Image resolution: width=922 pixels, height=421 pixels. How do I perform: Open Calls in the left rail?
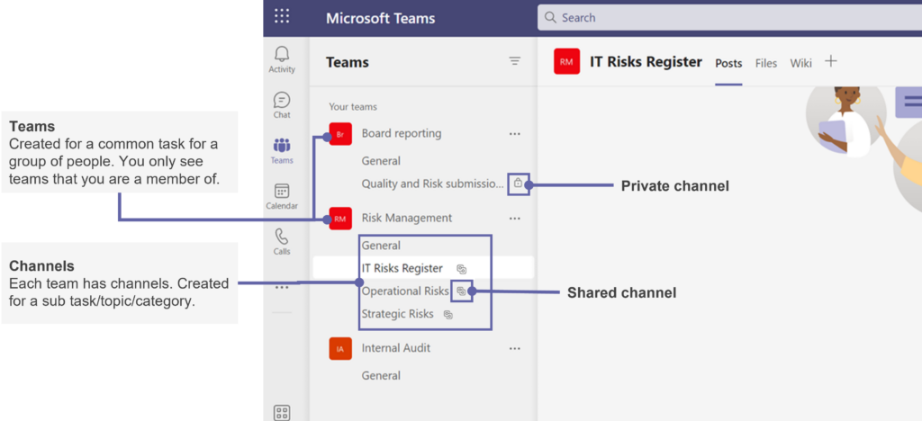click(x=282, y=242)
